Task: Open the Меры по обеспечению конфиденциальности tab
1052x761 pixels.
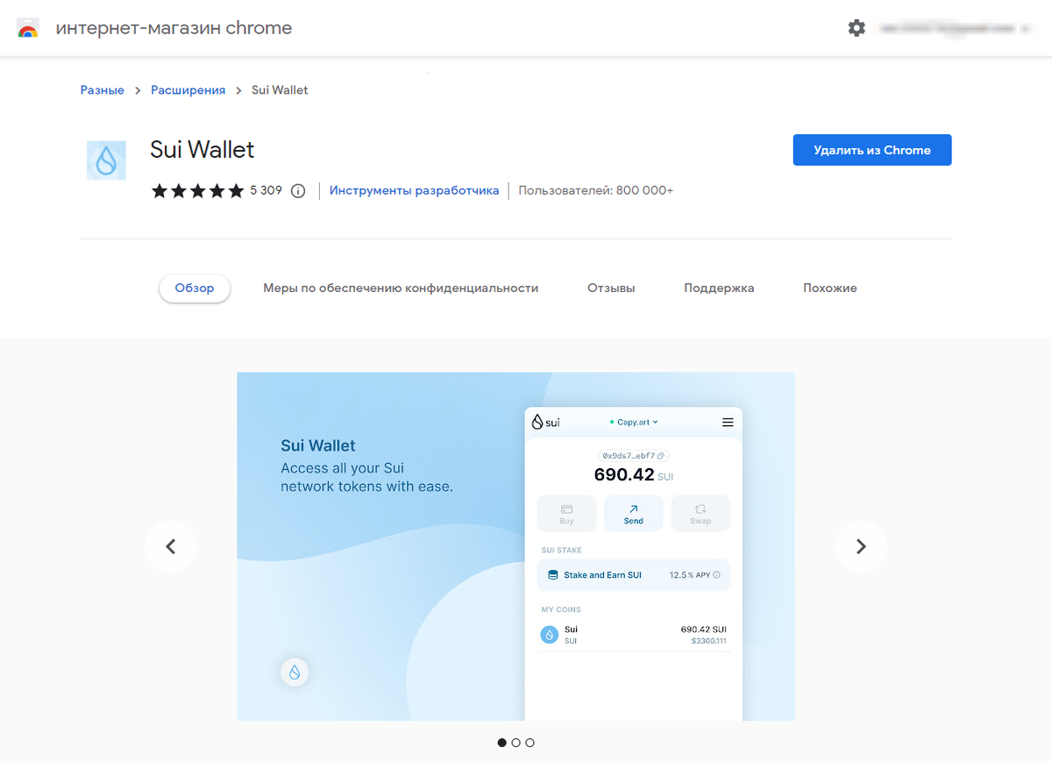Action: (401, 288)
